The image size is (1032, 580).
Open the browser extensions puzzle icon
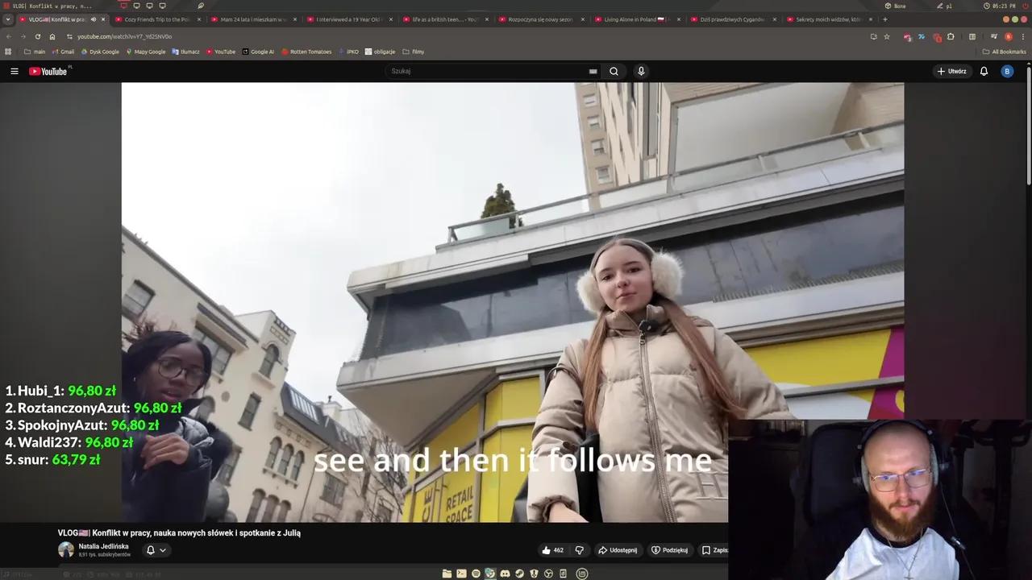[x=951, y=36]
